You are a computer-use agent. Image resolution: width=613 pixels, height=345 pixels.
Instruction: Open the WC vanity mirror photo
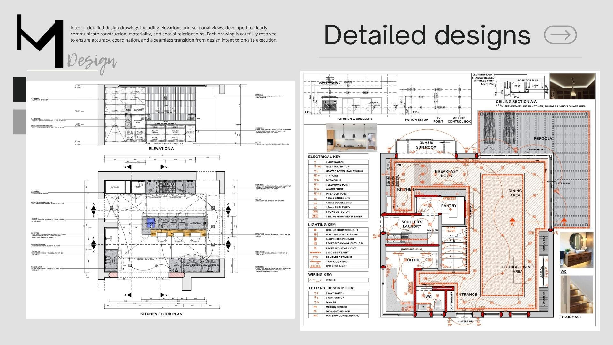[576, 250]
